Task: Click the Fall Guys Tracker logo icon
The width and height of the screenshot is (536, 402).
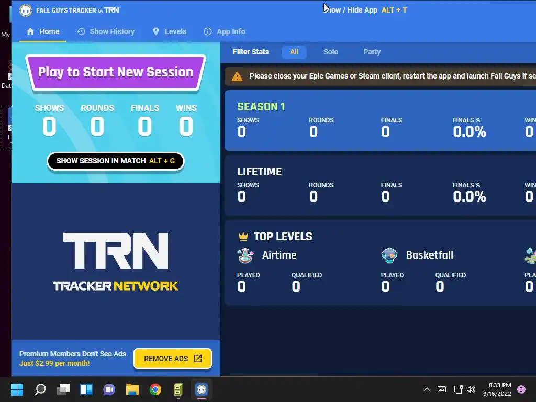Action: pos(26,10)
